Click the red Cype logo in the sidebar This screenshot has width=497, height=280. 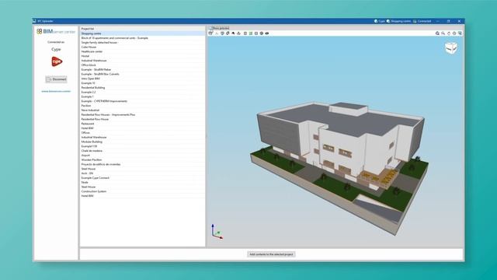click(x=57, y=61)
